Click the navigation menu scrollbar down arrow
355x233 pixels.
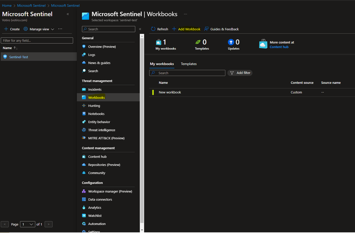point(142,230)
